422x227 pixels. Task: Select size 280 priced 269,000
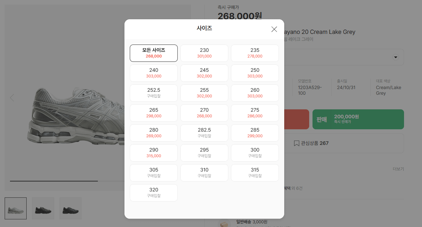[154, 133]
